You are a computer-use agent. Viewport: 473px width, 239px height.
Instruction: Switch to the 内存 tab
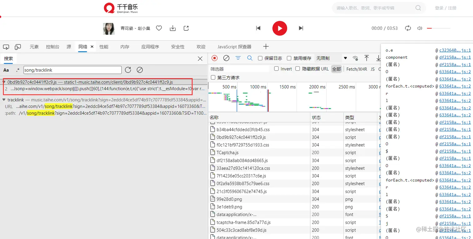pyautogui.click(x=125, y=47)
